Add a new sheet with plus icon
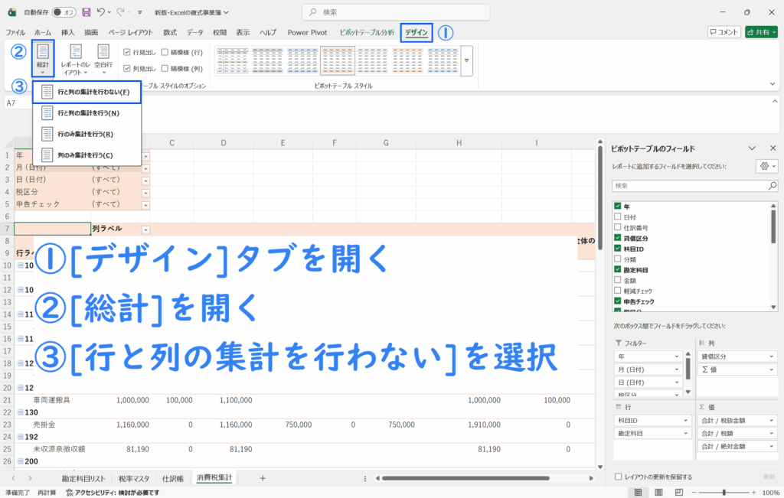 coord(263,478)
